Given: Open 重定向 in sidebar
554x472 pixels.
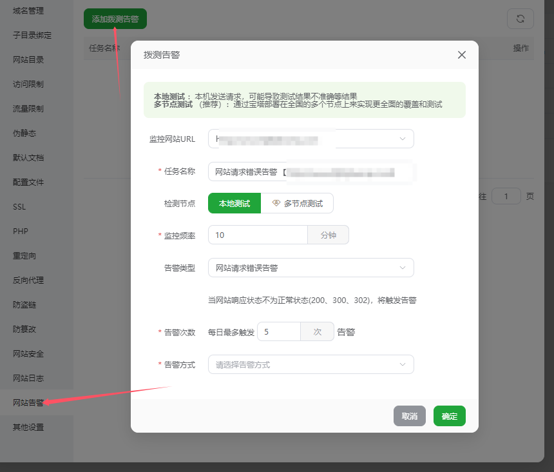Looking at the screenshot, I should (24, 255).
